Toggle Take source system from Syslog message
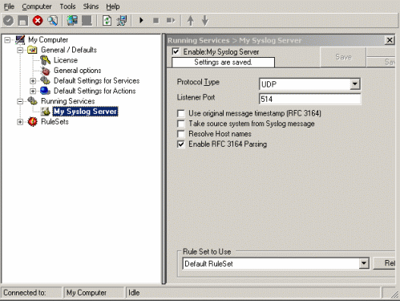This screenshot has width=400, height=301. tap(181, 124)
